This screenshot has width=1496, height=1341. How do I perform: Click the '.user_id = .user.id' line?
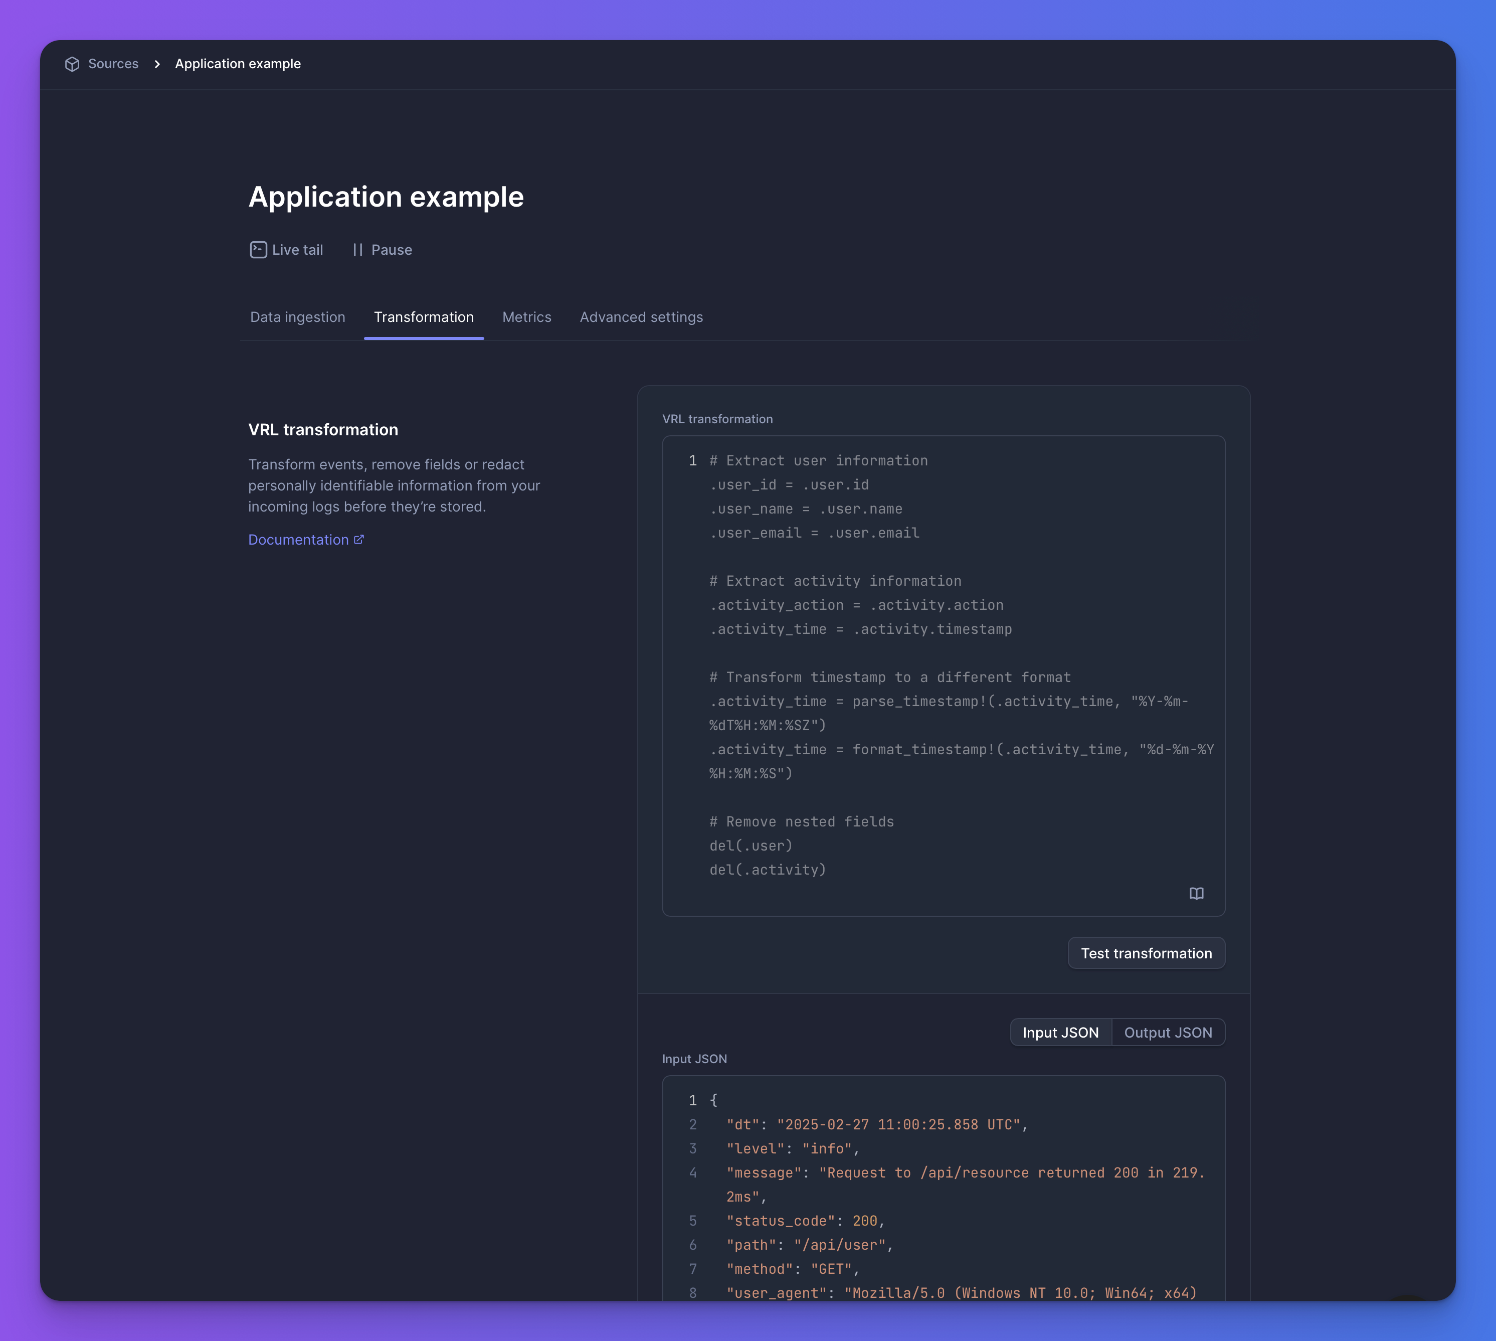point(789,485)
